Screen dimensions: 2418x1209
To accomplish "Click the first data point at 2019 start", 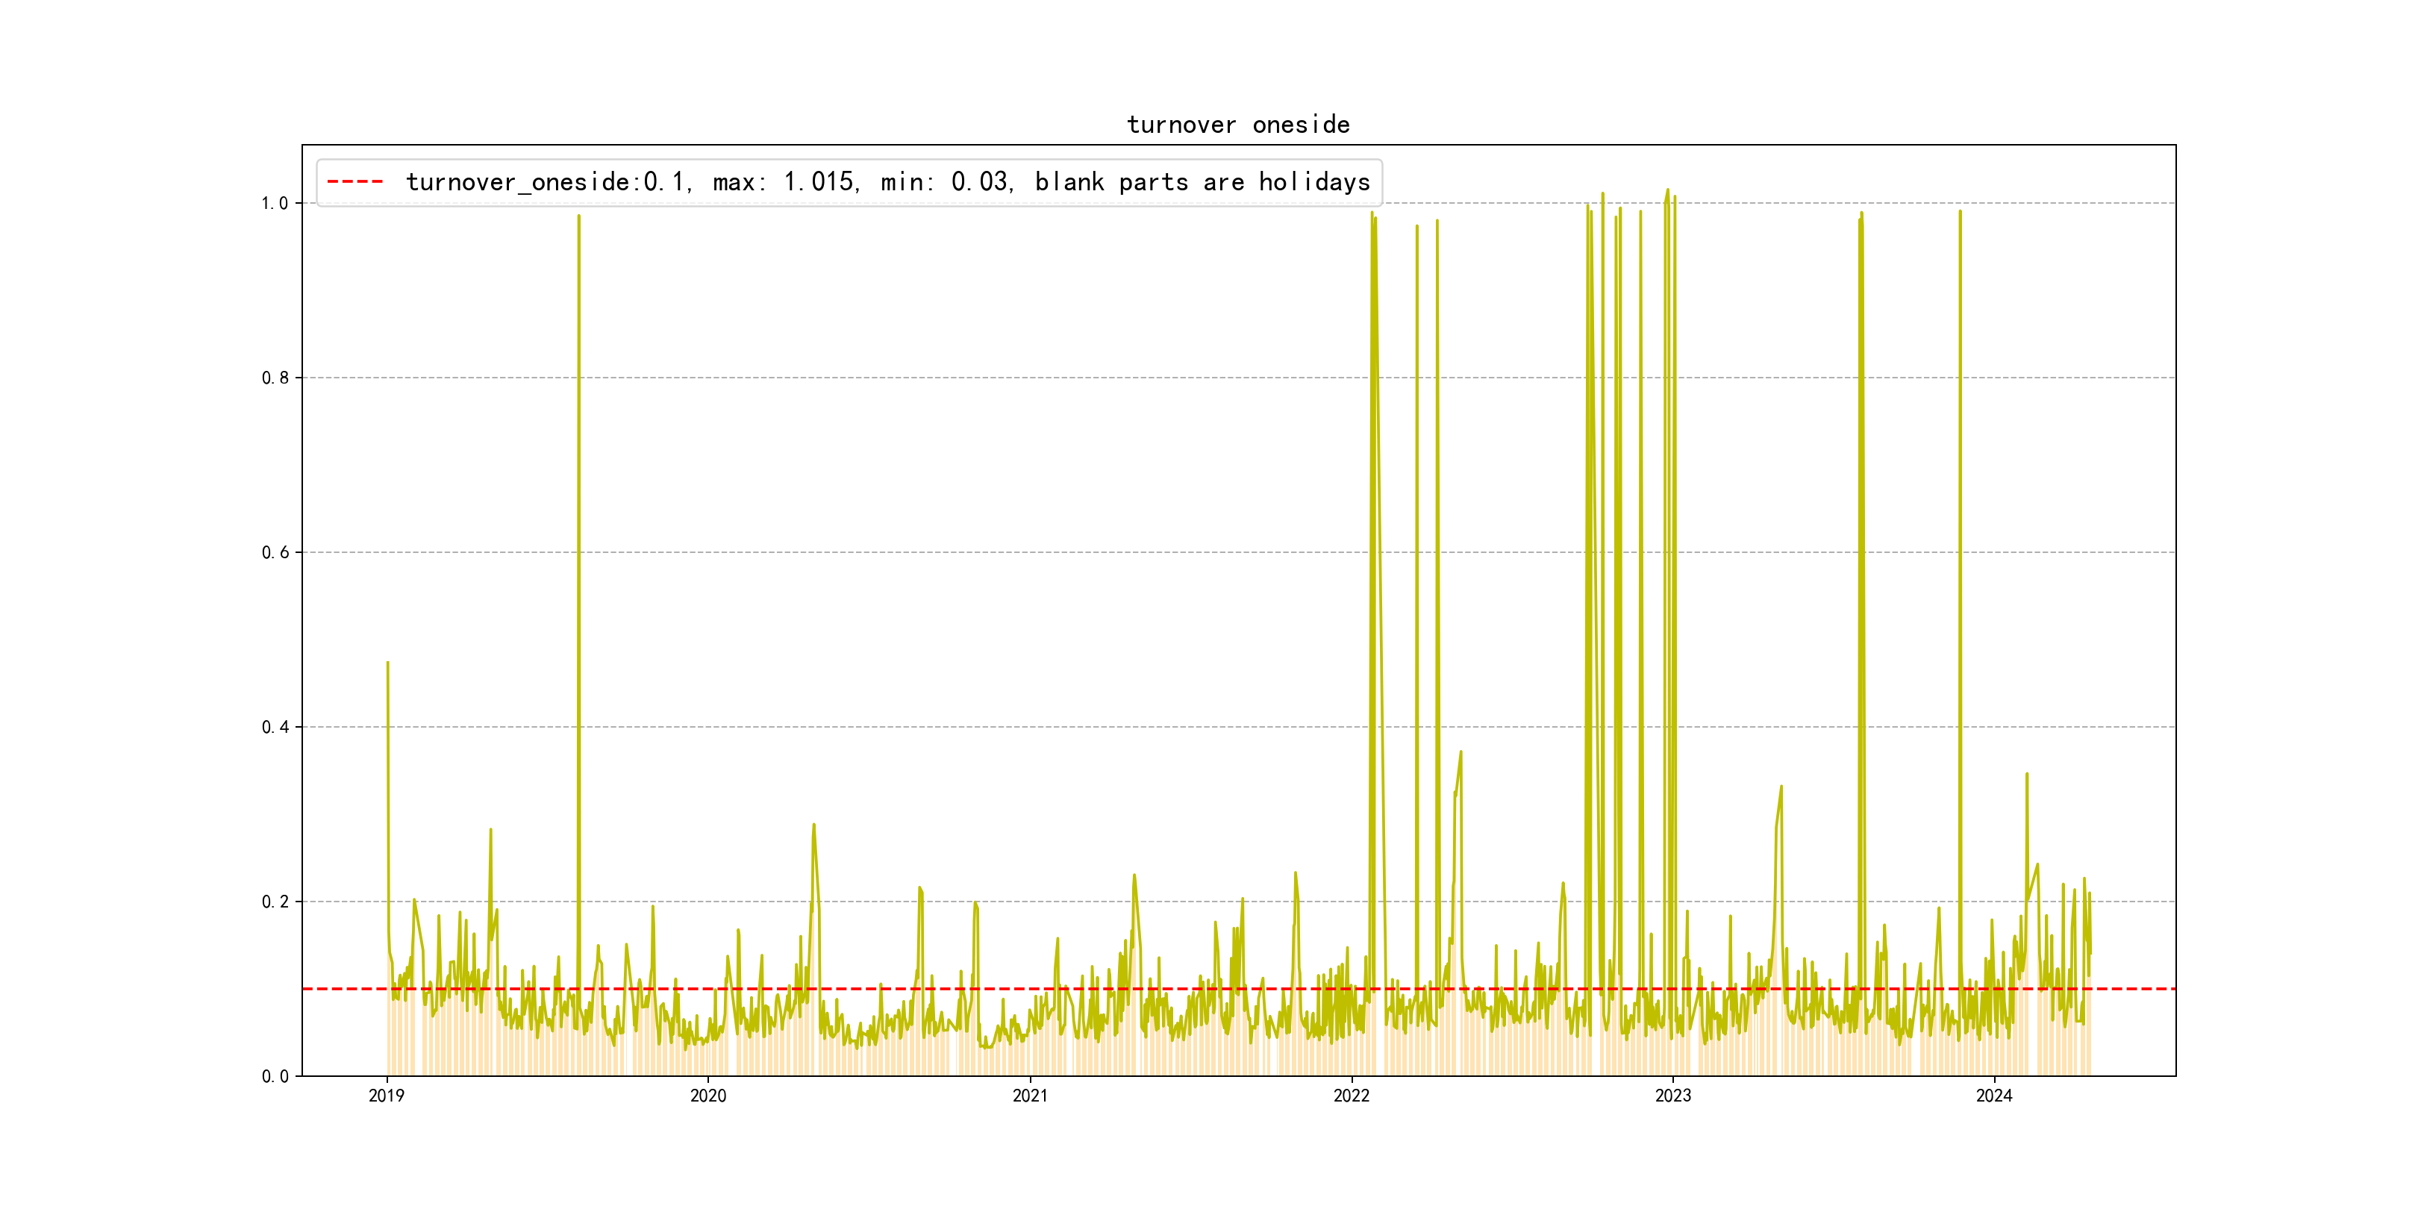I will click(387, 663).
